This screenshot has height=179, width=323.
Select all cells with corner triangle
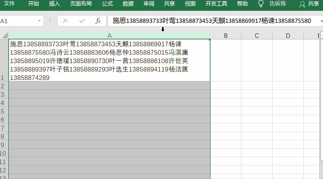(5, 35)
